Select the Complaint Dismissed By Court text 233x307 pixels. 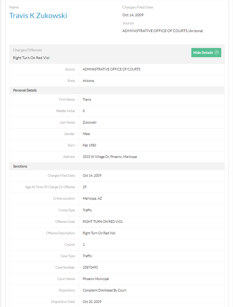[104, 290]
